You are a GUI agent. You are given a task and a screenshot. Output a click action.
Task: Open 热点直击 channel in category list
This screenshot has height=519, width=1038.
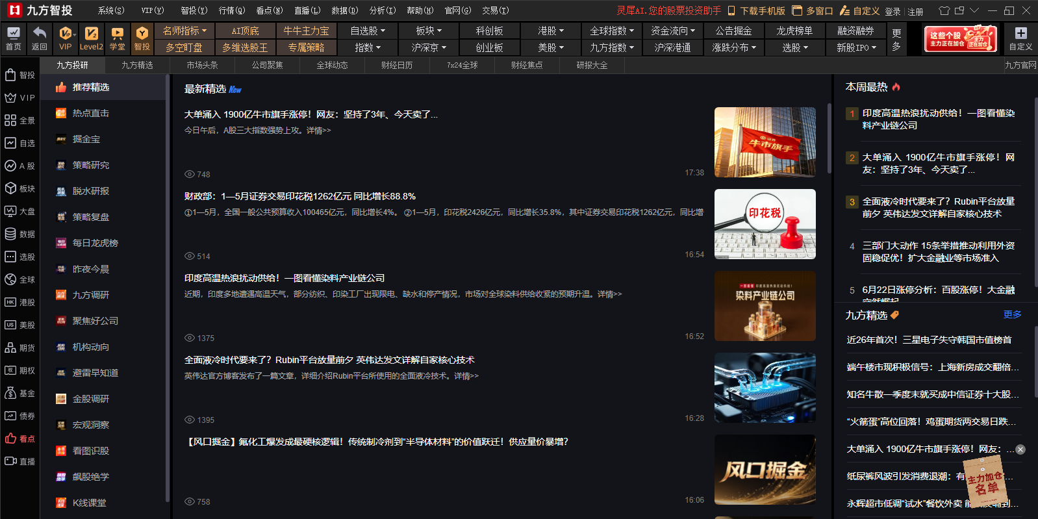tap(103, 113)
